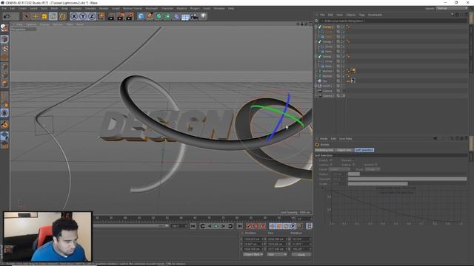Add a Camera object from toolbar
This screenshot has width=474, height=266.
194,16
